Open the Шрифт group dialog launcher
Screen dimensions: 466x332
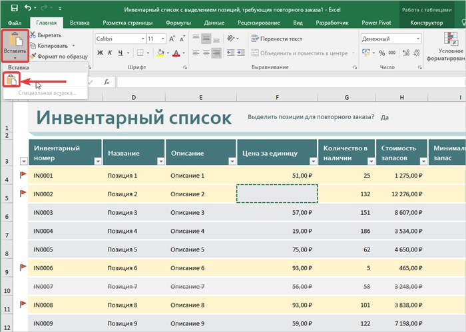coord(185,67)
